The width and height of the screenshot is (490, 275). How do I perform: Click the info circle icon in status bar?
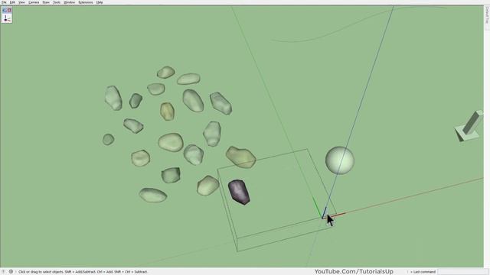coord(11,272)
